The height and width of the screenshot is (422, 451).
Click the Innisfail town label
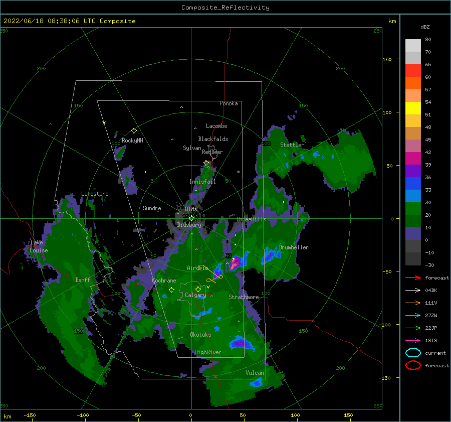[202, 182]
